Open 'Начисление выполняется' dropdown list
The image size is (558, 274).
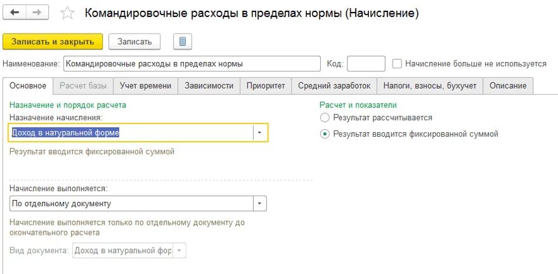tap(259, 204)
